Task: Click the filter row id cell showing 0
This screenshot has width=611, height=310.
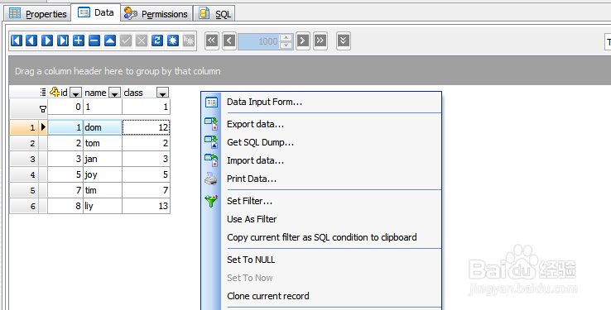Action: 65,107
